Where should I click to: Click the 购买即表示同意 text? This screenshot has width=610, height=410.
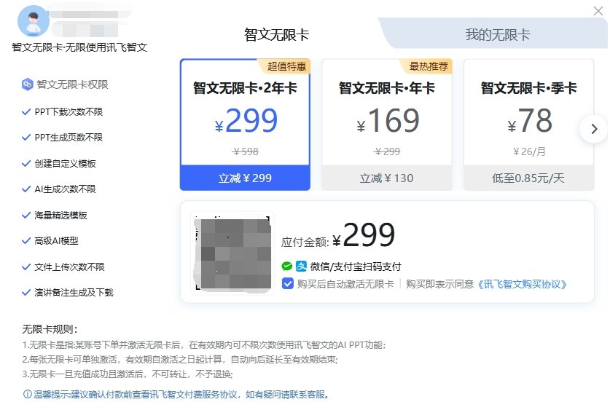(x=439, y=284)
